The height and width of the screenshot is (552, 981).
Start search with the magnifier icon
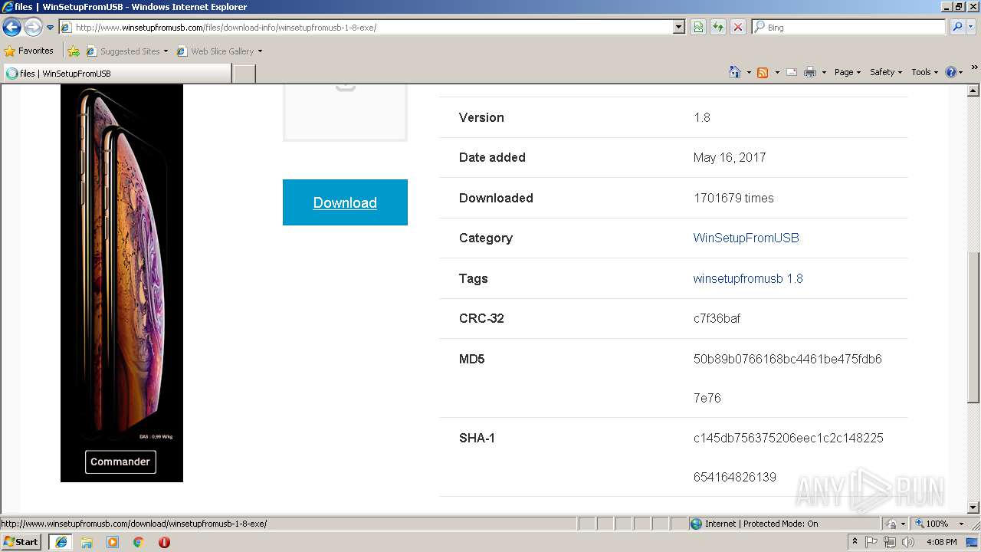956,28
